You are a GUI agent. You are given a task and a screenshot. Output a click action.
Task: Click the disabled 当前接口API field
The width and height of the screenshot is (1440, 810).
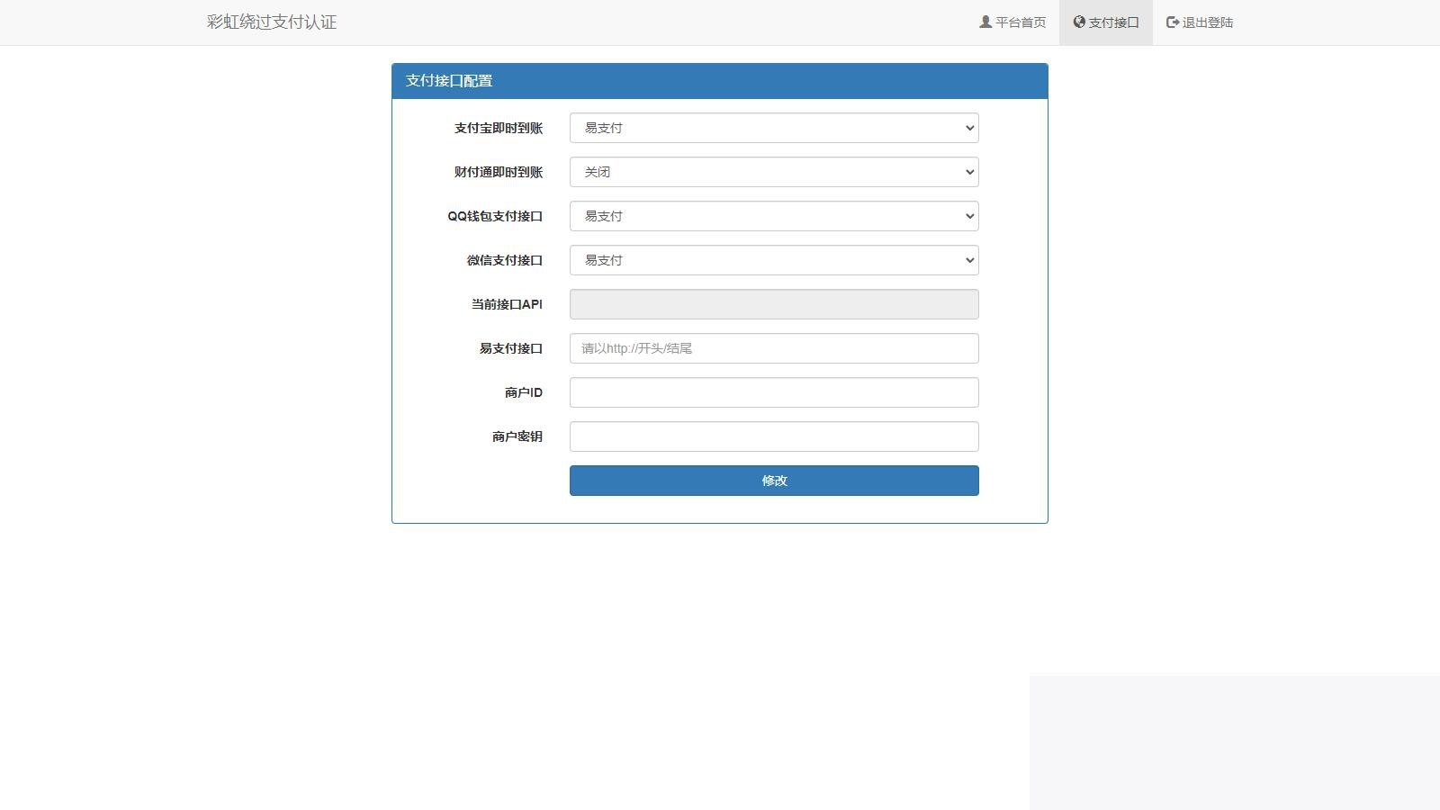pyautogui.click(x=773, y=303)
